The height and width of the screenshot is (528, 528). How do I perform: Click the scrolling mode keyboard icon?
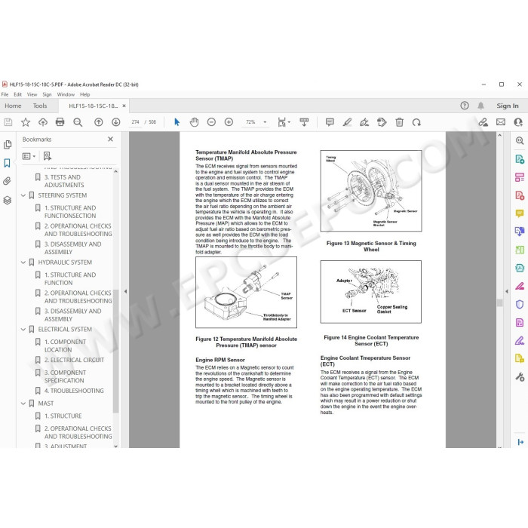304,122
